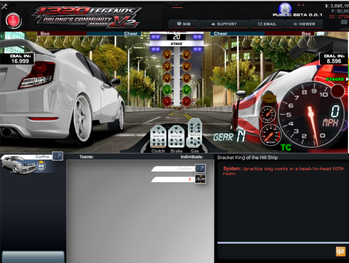Select CurPro in the Individuals list
The width and height of the screenshot is (349, 263).
pyautogui.click(x=174, y=169)
